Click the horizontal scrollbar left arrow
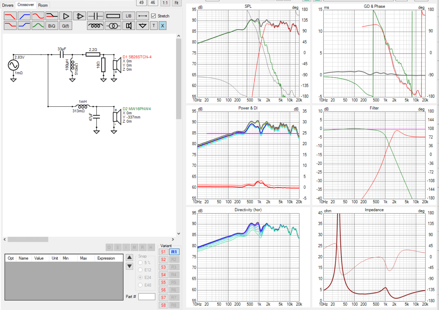439x310 pixels. 5,239
